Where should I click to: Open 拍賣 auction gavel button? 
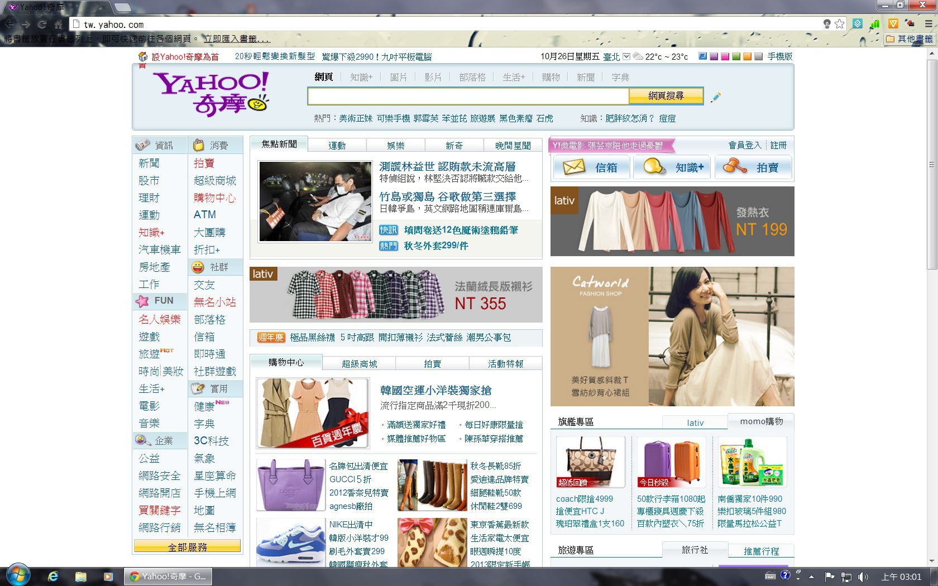pos(753,167)
